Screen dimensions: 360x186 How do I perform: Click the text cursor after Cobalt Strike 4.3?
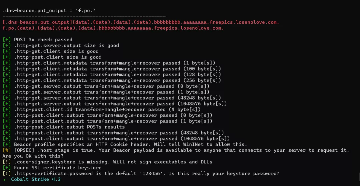pyautogui.click(x=64, y=179)
